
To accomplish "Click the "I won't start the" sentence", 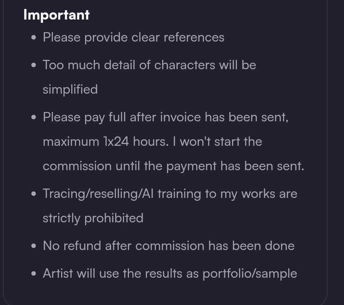I will pyautogui.click(x=221, y=142).
